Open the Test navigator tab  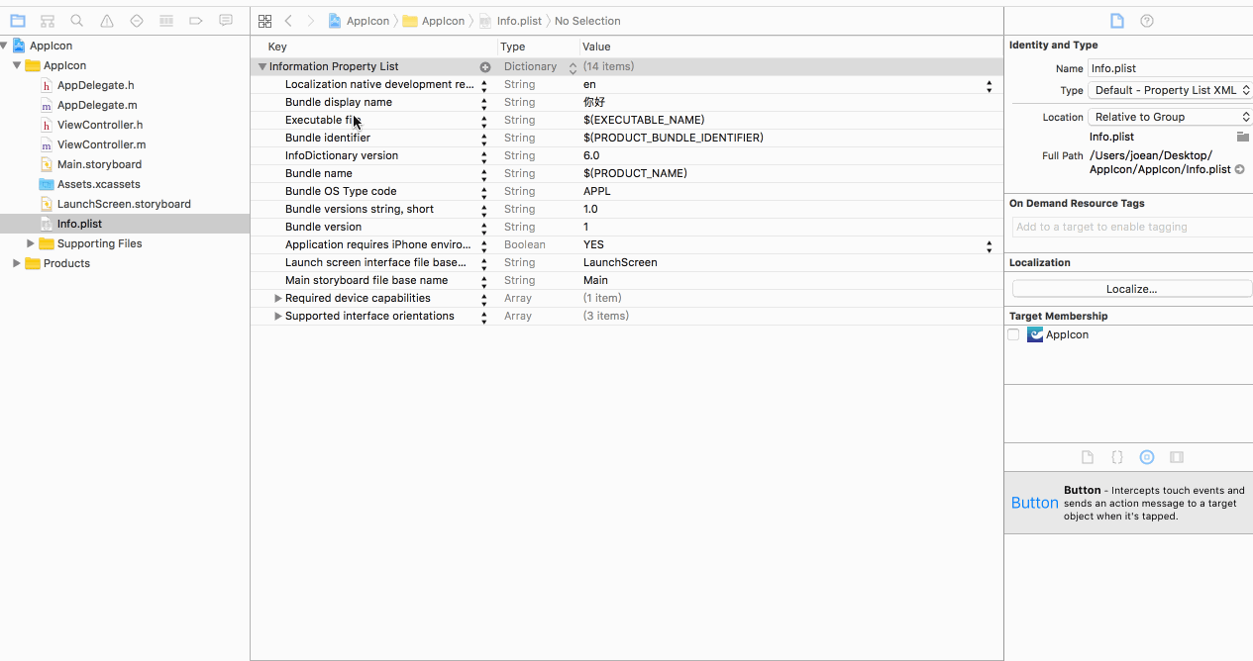click(137, 21)
